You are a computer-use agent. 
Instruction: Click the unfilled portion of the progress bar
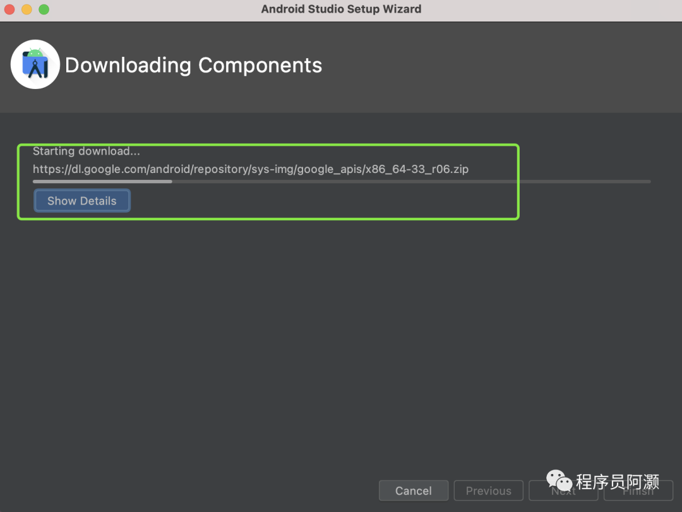410,181
